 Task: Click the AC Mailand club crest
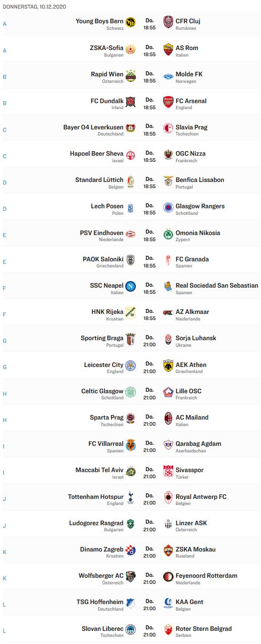pos(168,418)
